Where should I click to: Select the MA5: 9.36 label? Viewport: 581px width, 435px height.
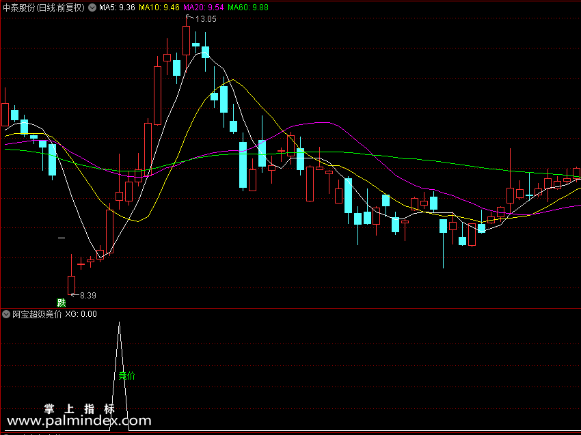point(117,8)
